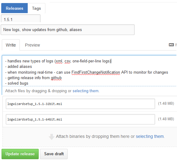
Task: Click the misspelled word FindFirstChangeNotification
Action: point(96,72)
